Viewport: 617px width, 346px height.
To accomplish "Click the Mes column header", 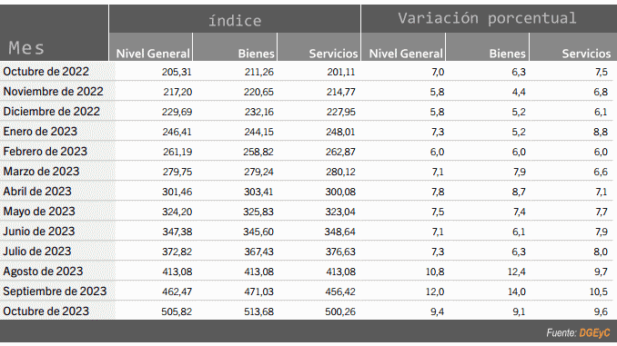I will pyautogui.click(x=26, y=48).
